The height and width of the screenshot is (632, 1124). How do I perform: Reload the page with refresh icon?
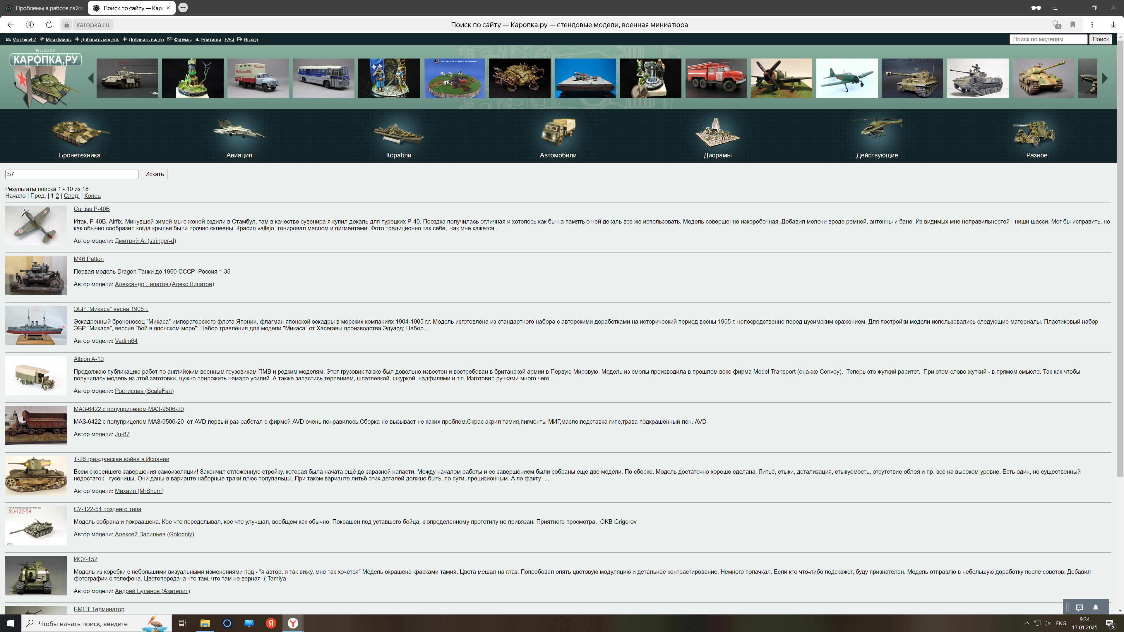click(x=49, y=25)
